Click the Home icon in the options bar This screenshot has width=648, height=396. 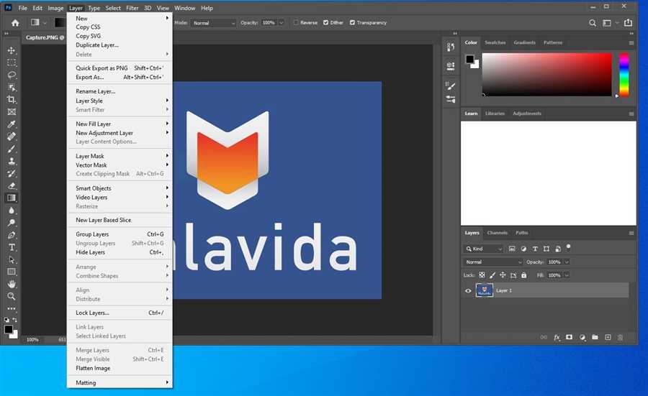click(x=15, y=23)
